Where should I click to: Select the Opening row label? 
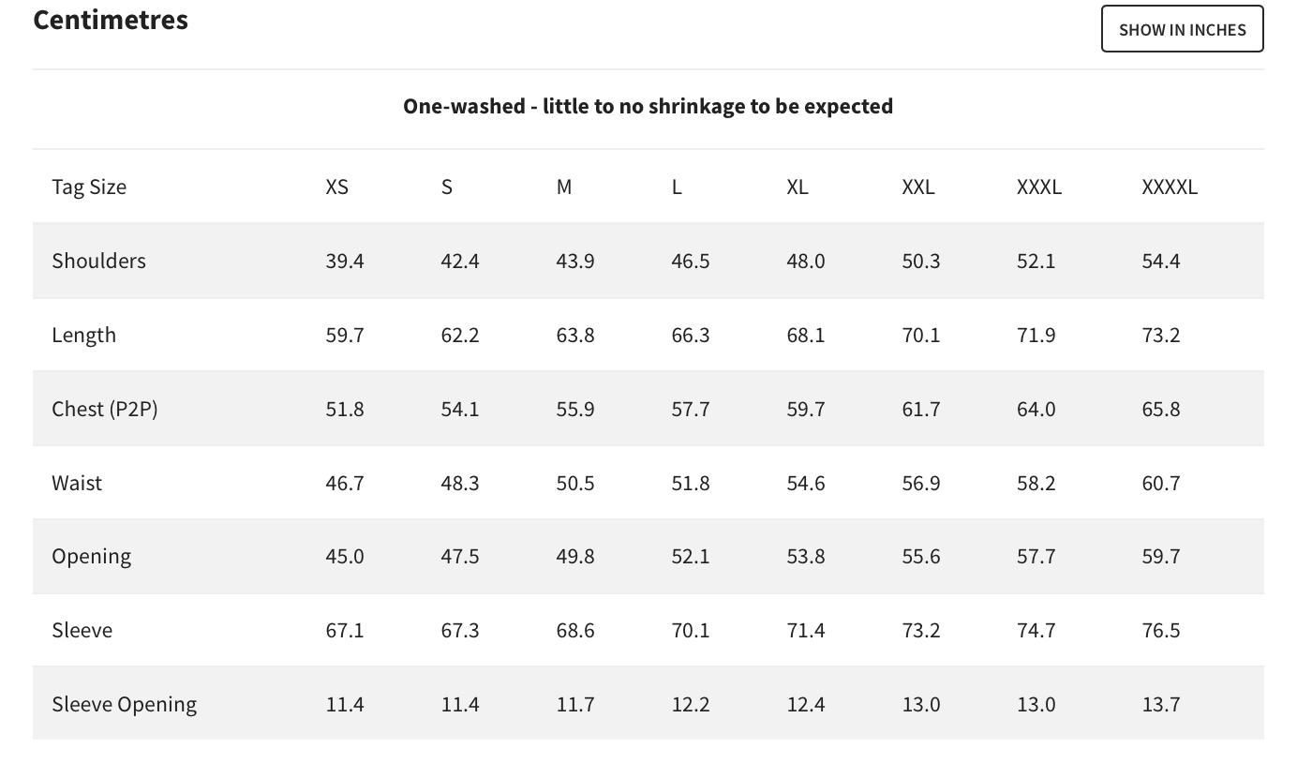[92, 556]
